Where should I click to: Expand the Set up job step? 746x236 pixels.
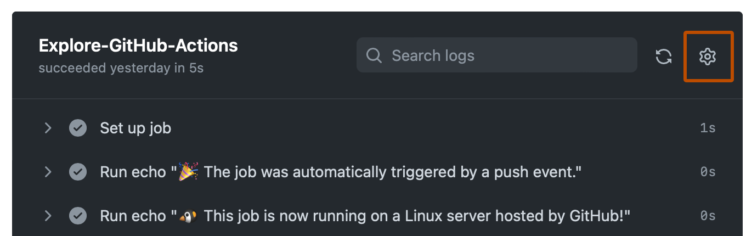(x=48, y=128)
